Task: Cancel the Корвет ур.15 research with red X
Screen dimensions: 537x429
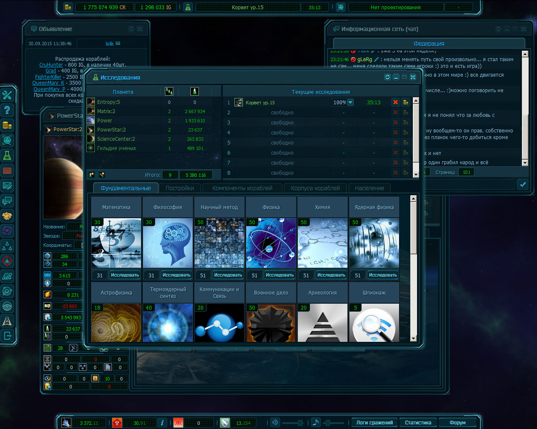Action: (395, 102)
